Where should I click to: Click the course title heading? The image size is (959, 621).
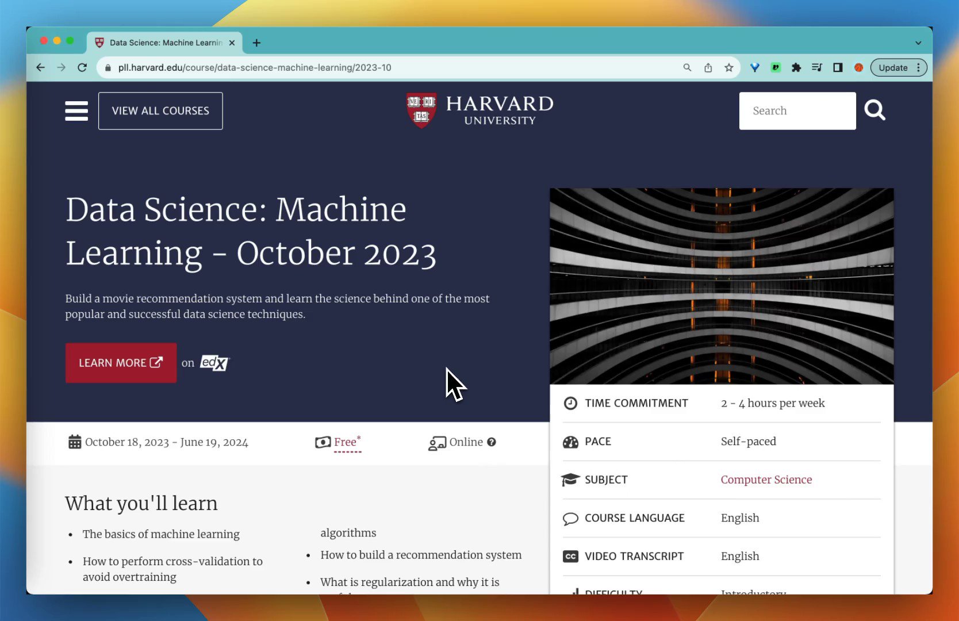(x=251, y=231)
